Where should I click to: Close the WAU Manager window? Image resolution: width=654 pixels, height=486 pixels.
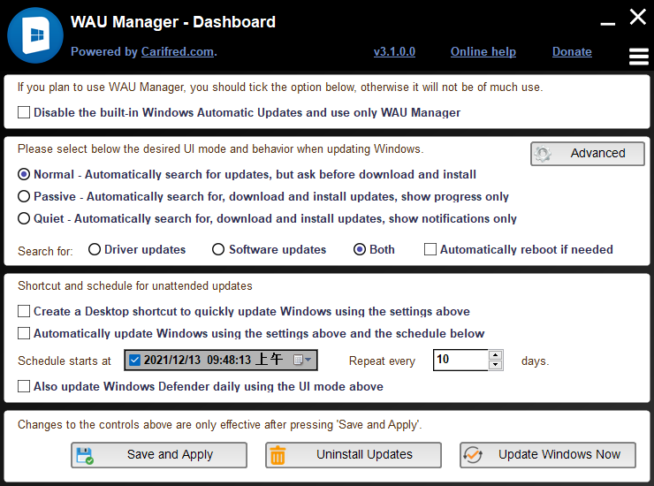click(x=637, y=17)
